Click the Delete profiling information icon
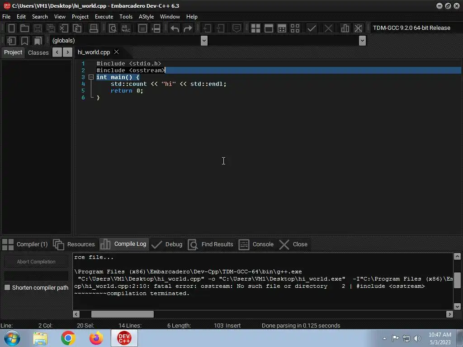Viewport: 463px width, 347px height. tap(358, 28)
